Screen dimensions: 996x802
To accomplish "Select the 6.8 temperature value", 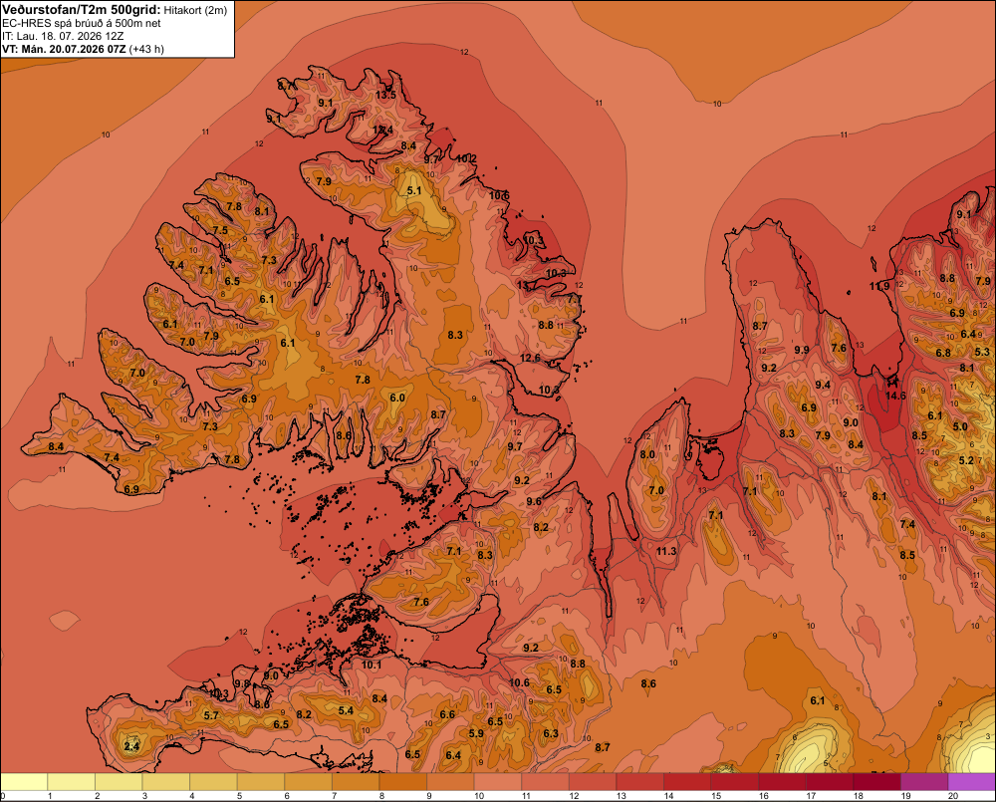I will [x=943, y=354].
